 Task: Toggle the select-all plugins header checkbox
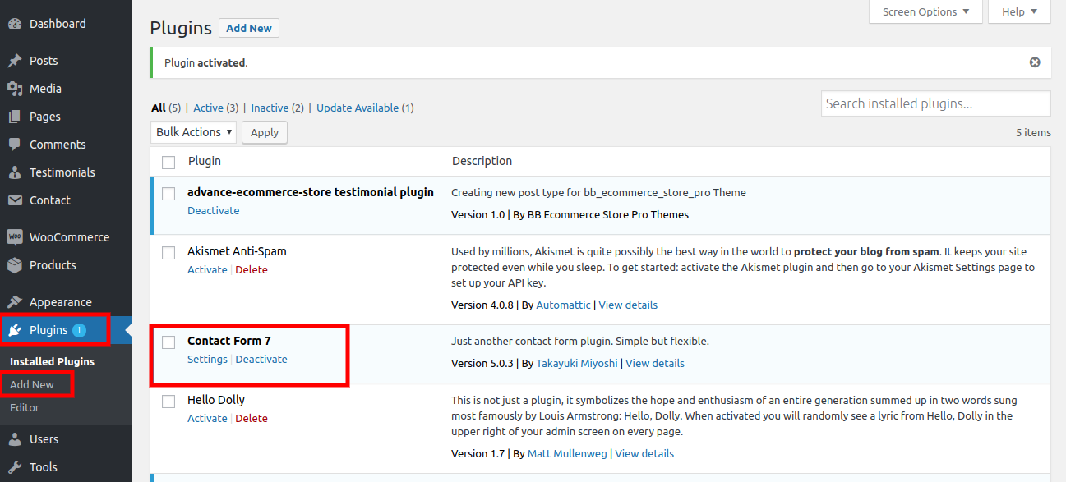(168, 162)
